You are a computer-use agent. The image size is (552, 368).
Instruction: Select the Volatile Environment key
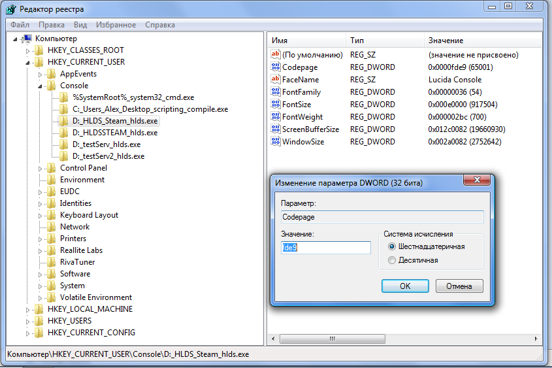click(96, 297)
